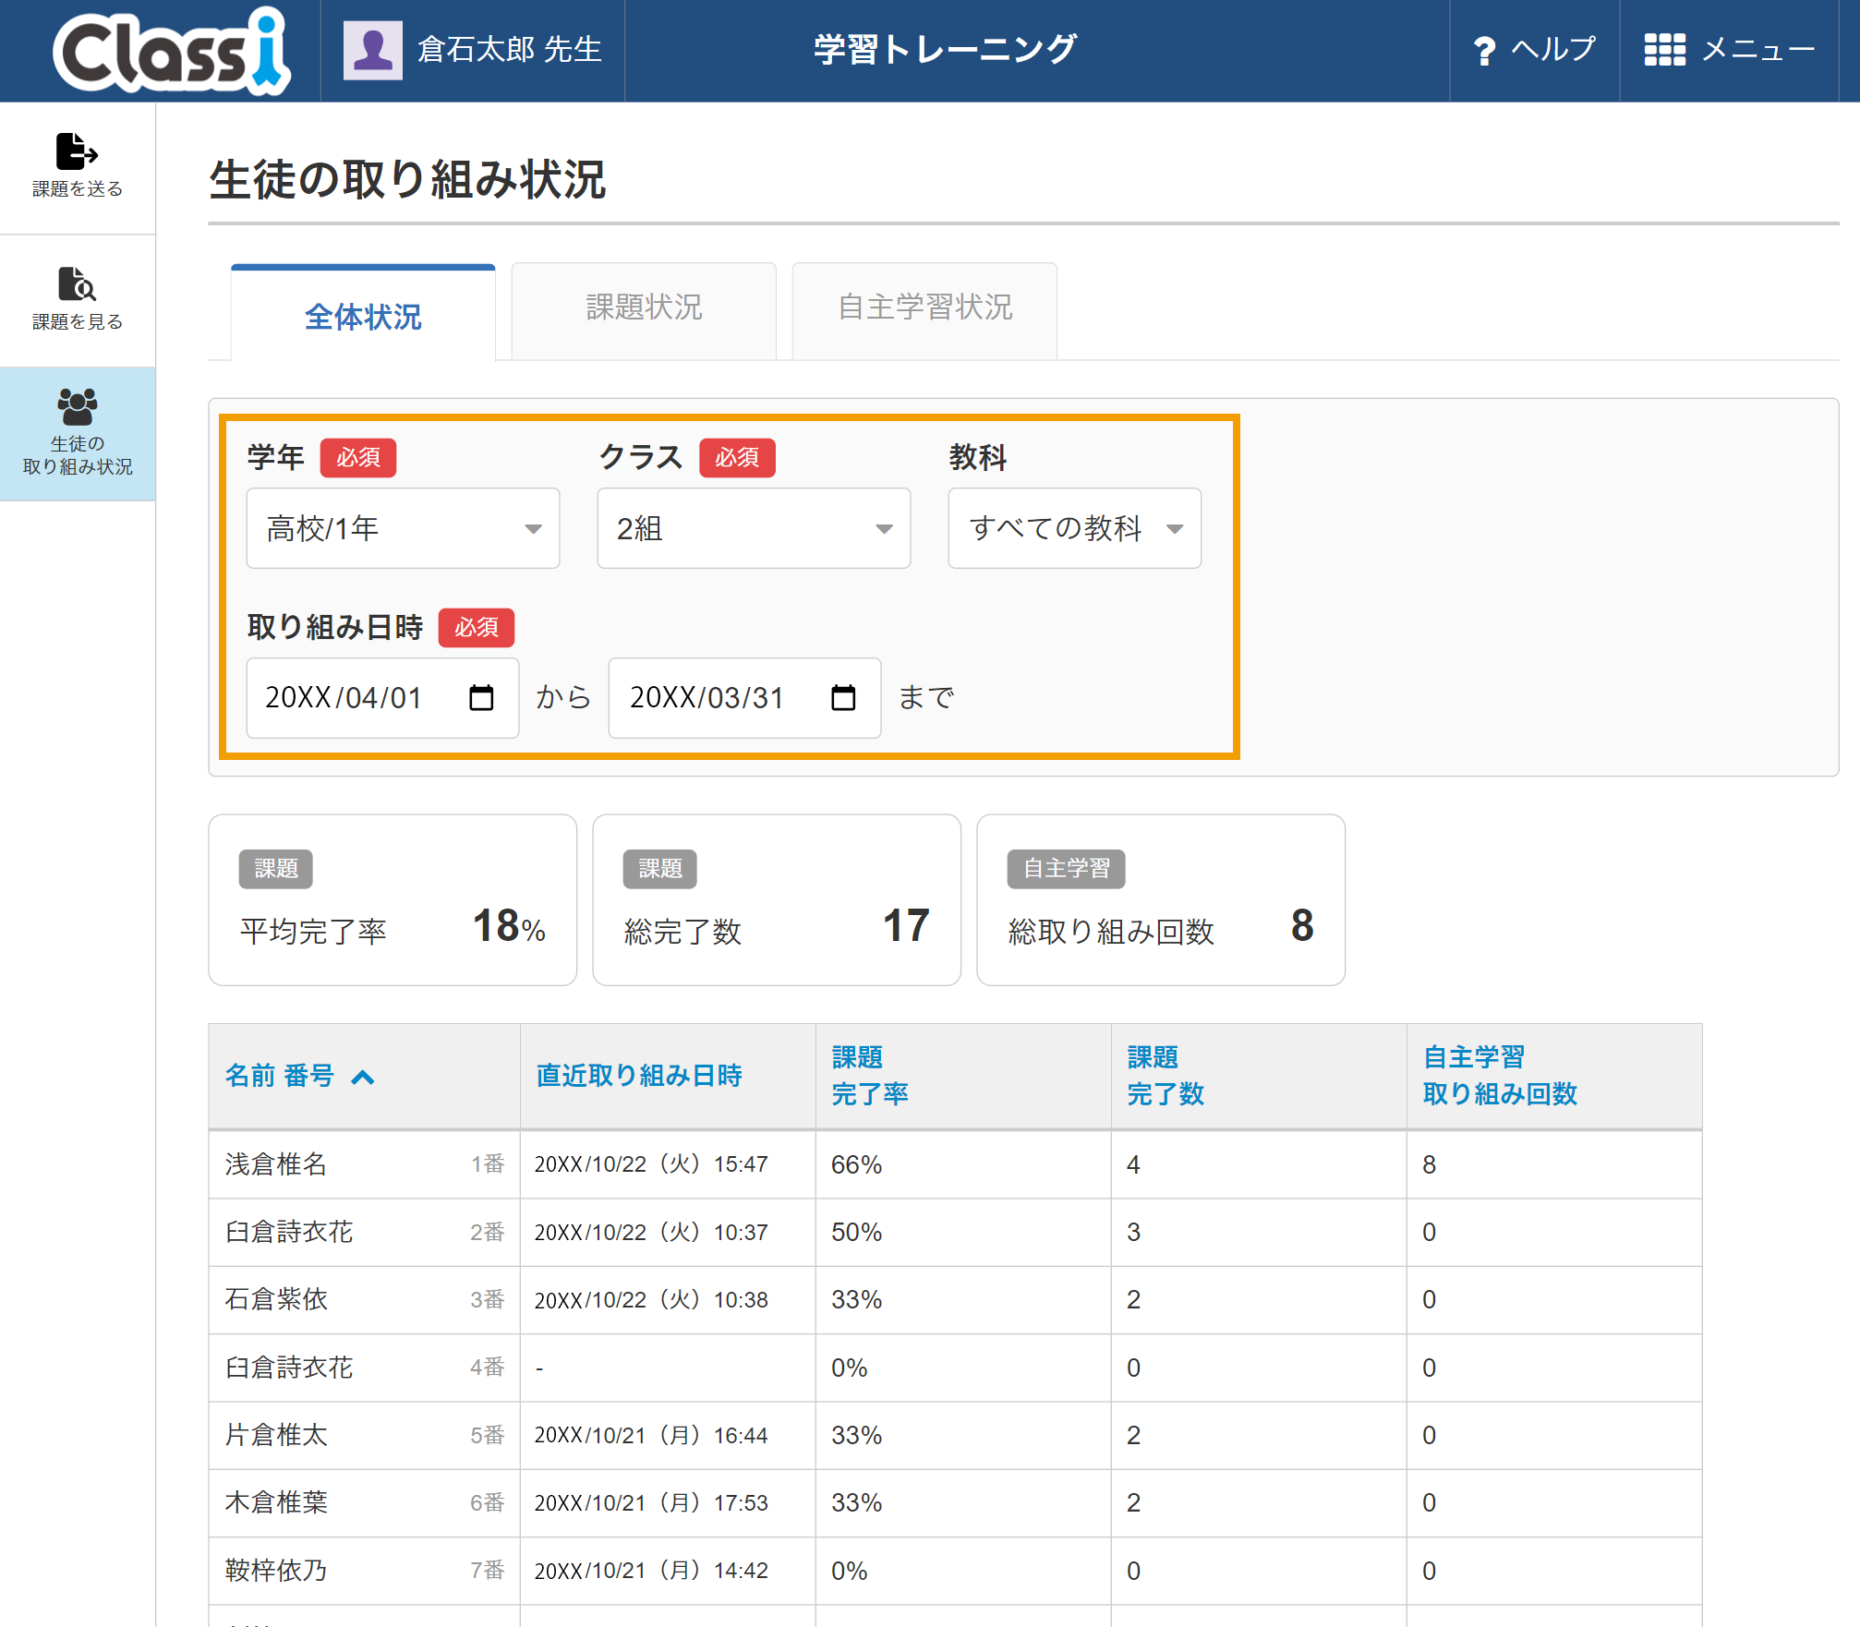This screenshot has height=1627, width=1860.
Task: Sort by 名前 番号 column header
Action: tap(279, 1076)
